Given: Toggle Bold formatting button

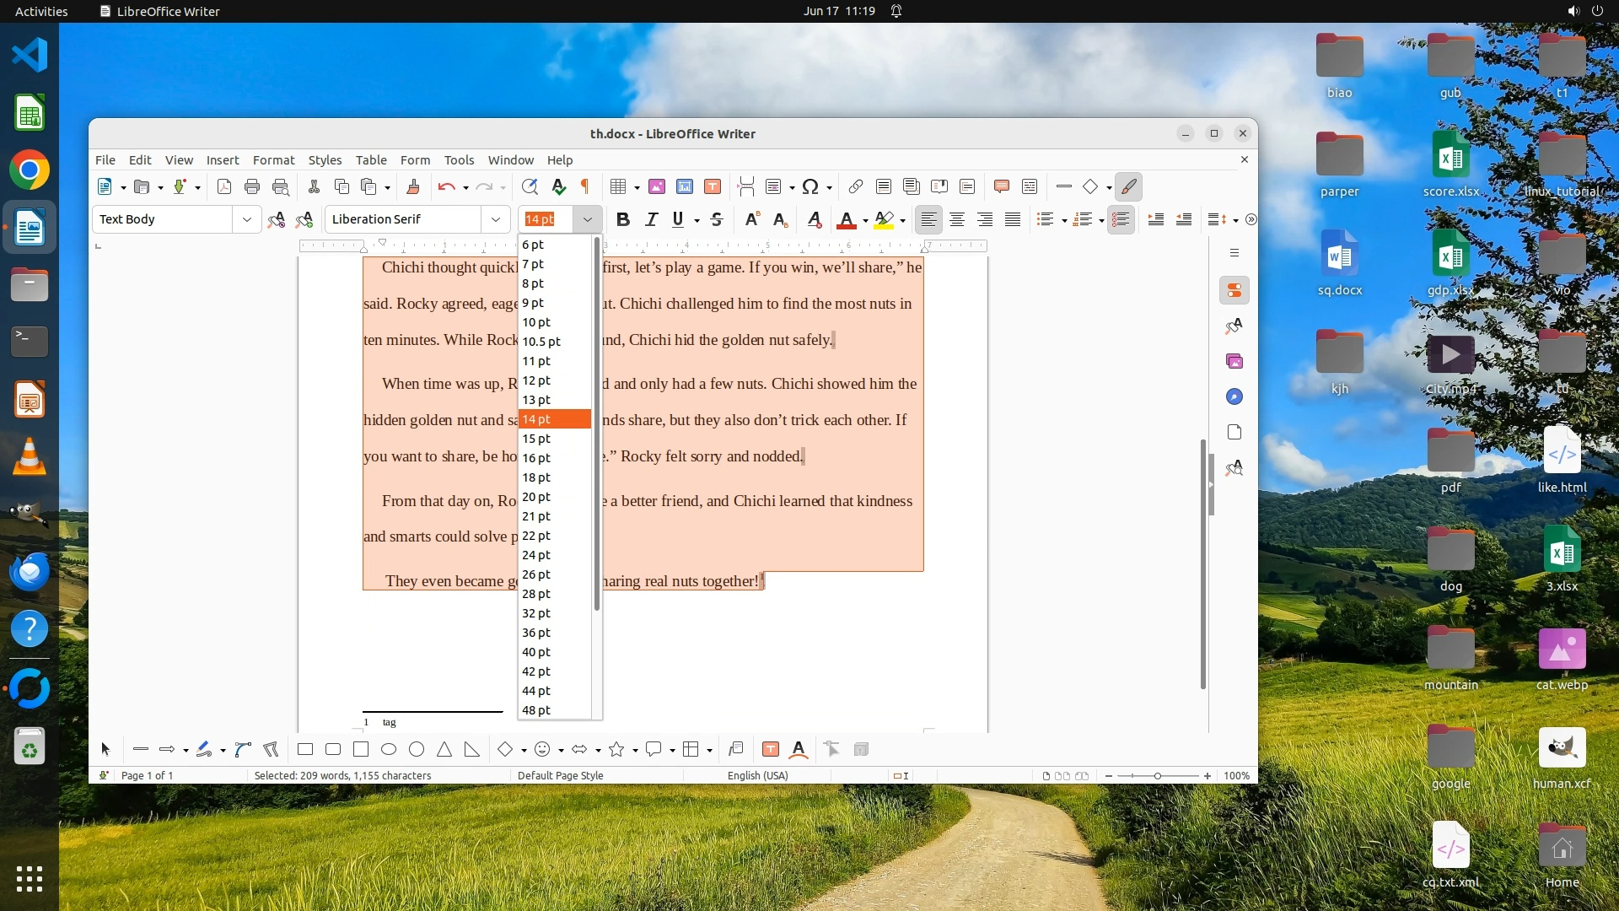Looking at the screenshot, I should 623,219.
